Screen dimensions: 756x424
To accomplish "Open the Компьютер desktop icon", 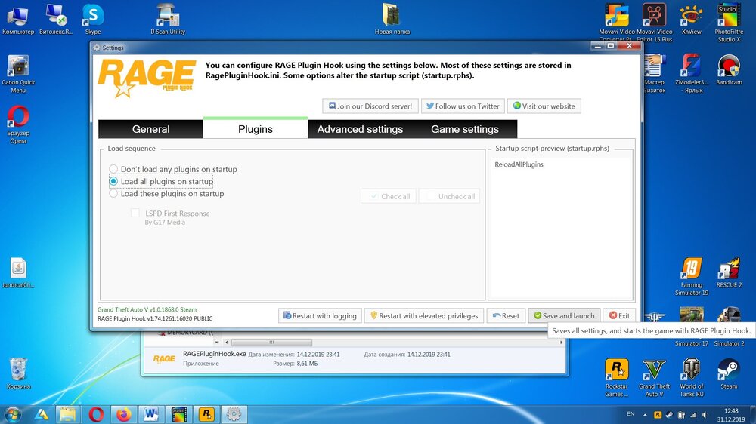I will pyautogui.click(x=18, y=20).
